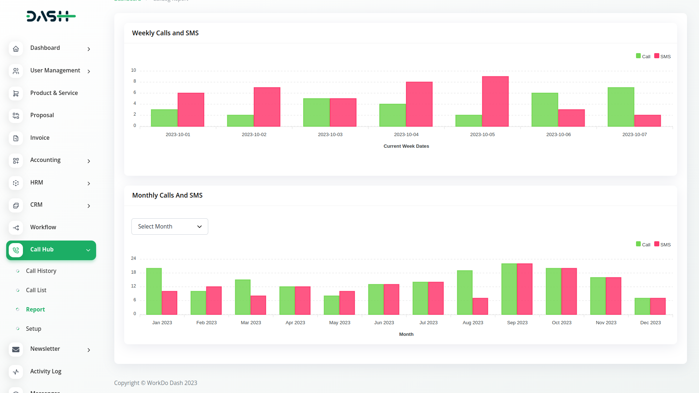The width and height of the screenshot is (699, 393).
Task: Toggle SMS series in weekly chart legend
Action: pos(662,56)
